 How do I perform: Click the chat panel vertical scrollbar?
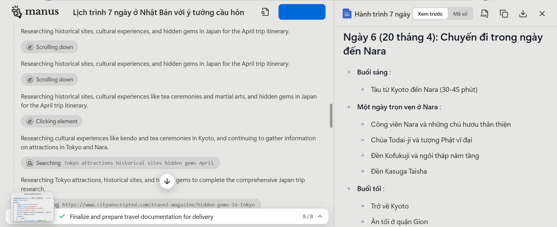pos(331,116)
